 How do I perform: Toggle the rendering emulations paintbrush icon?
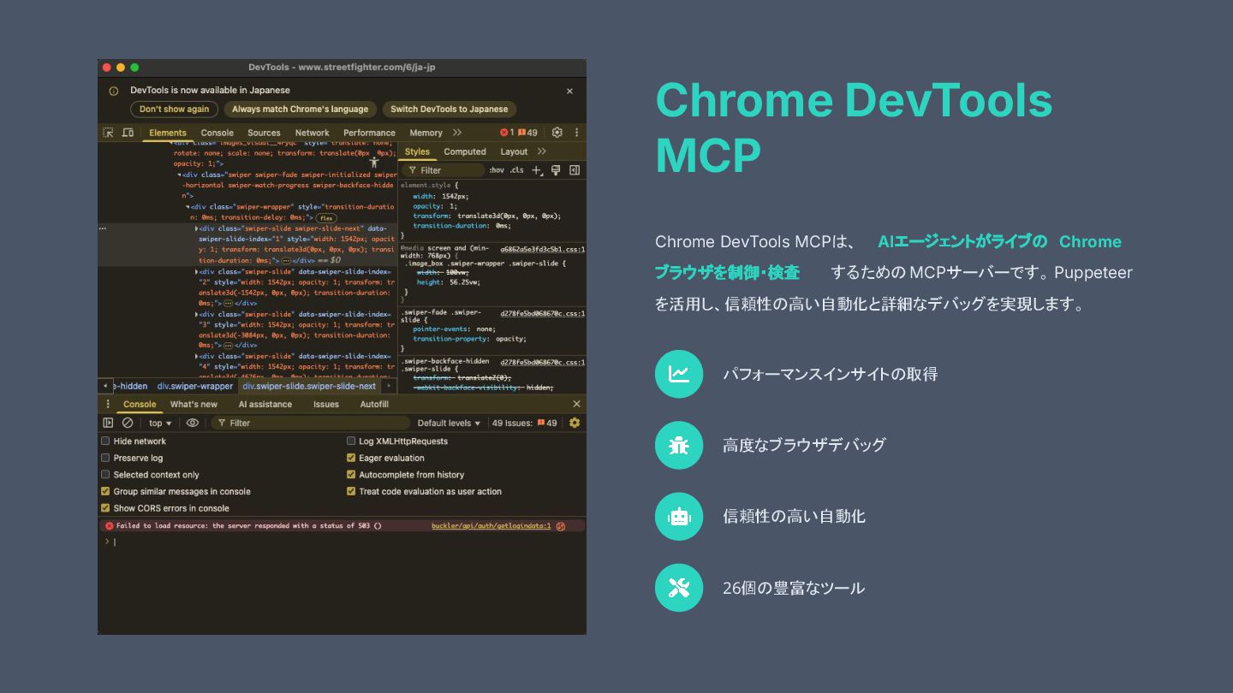[x=556, y=170]
